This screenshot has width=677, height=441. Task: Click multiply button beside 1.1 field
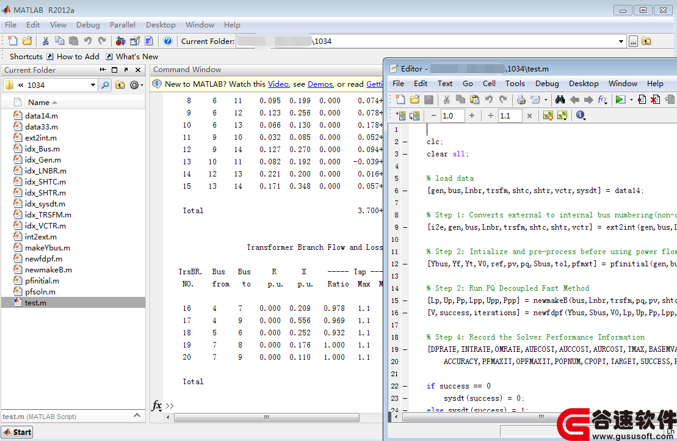pyautogui.click(x=529, y=116)
